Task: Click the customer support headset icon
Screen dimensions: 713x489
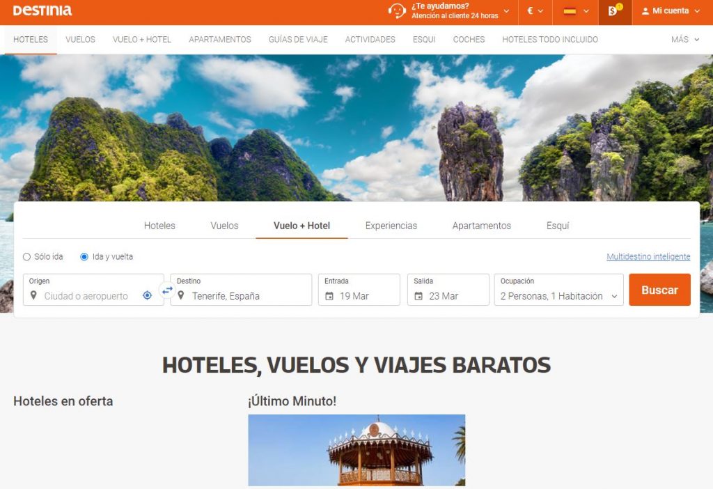Action: point(397,11)
